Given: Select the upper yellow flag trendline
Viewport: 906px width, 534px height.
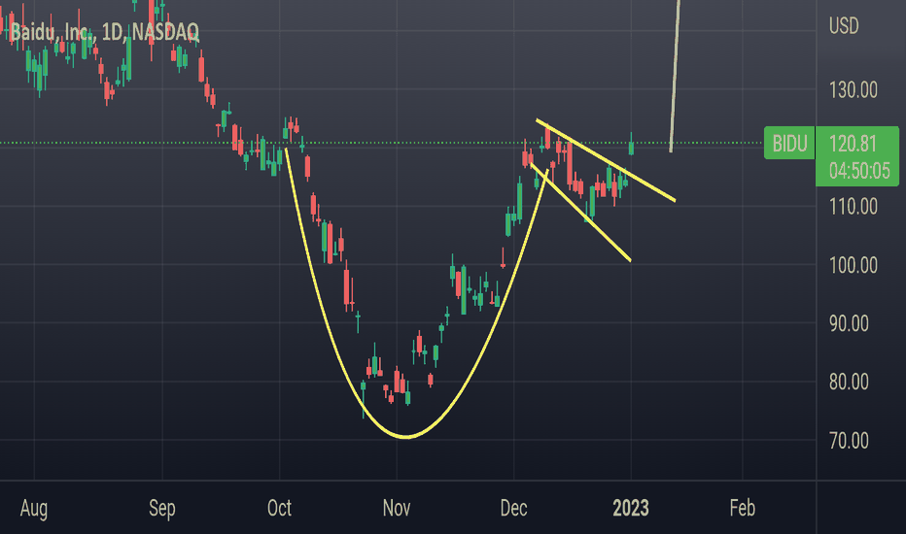Looking at the screenshot, I should (x=605, y=160).
